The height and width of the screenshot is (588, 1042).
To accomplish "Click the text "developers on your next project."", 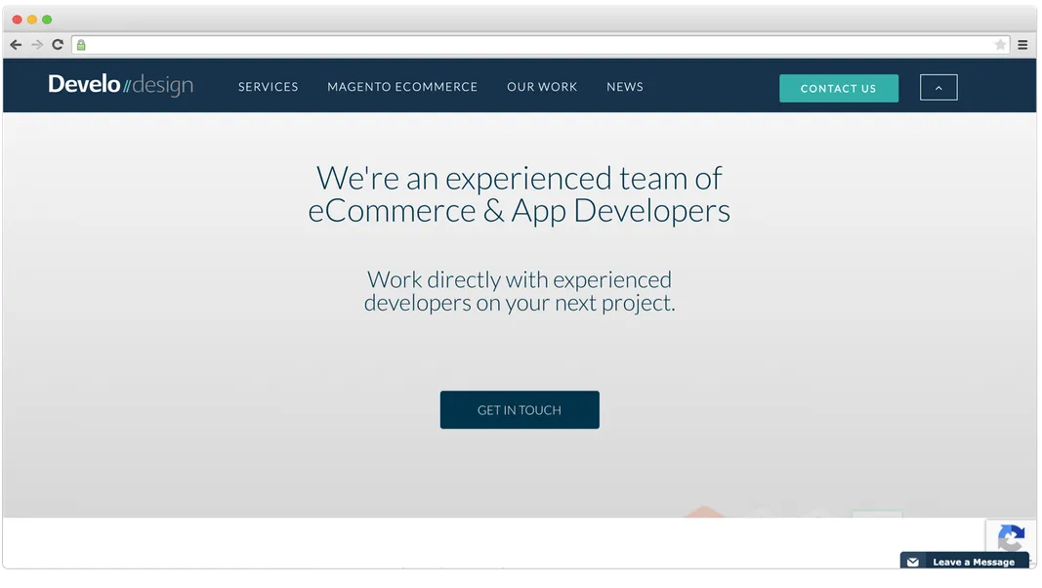I will (x=520, y=303).
